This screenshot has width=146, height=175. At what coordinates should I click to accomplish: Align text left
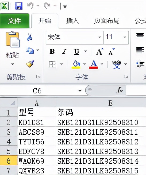point(140,50)
